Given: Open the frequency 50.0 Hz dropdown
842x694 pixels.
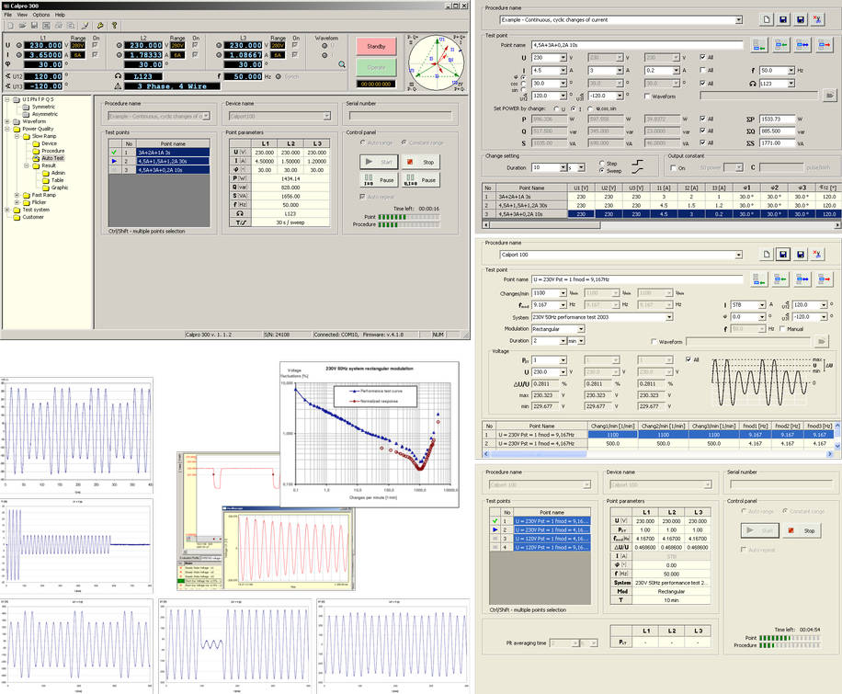Looking at the screenshot, I should [x=791, y=71].
